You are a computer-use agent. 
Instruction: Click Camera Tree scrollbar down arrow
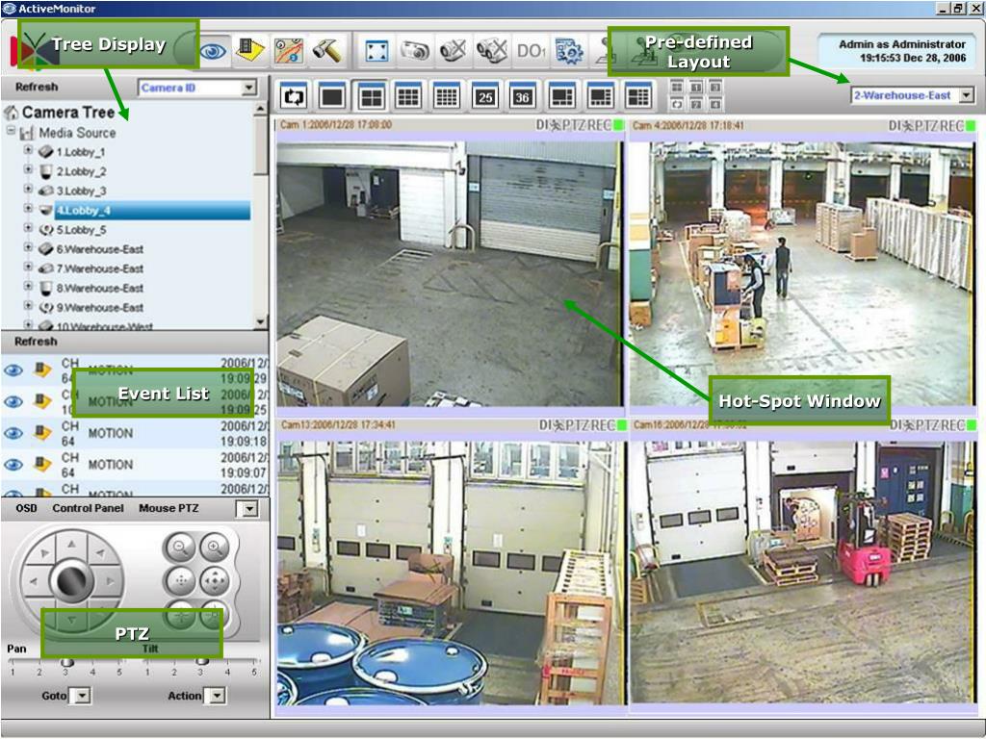tap(261, 322)
